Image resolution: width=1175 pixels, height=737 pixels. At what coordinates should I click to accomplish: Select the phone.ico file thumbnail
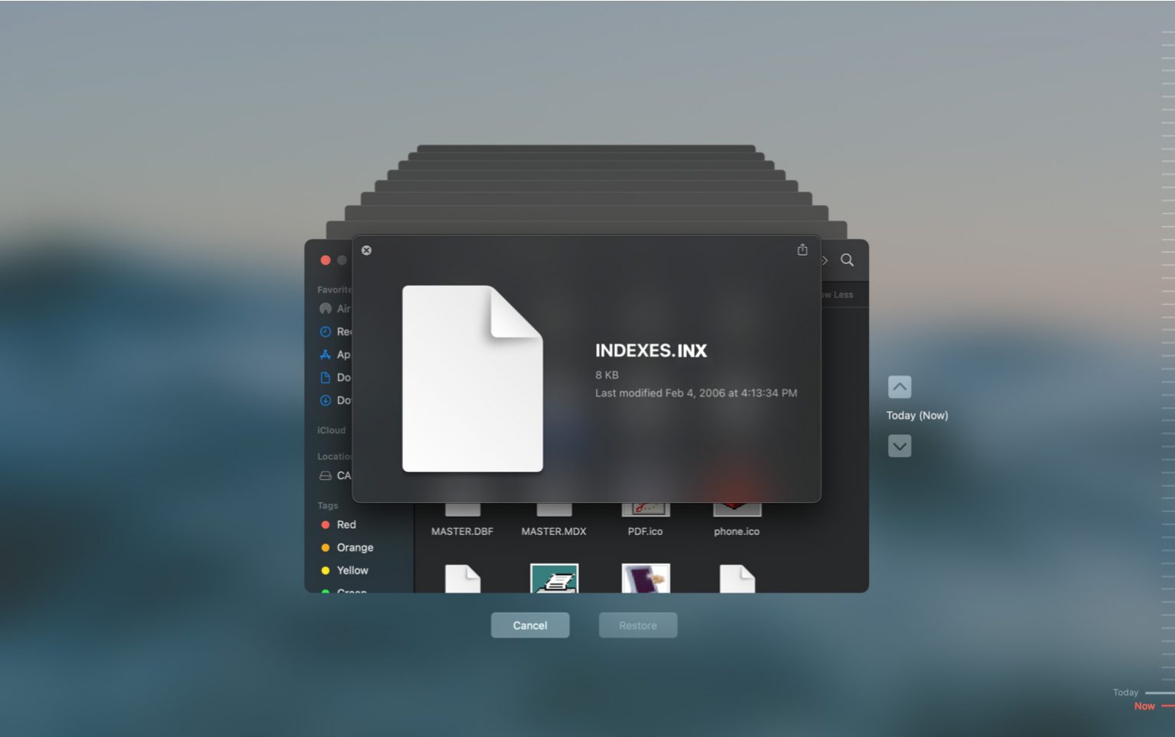[x=736, y=505]
